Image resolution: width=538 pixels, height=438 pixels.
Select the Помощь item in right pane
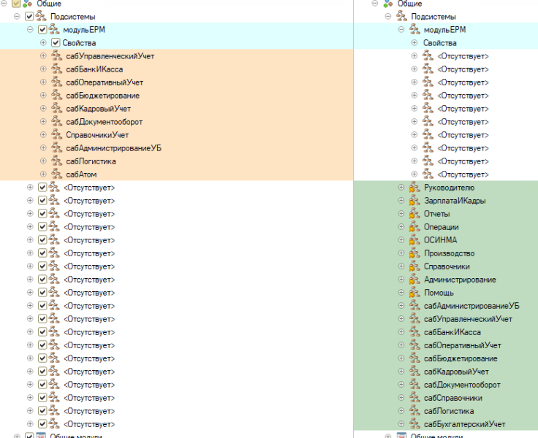pos(439,293)
